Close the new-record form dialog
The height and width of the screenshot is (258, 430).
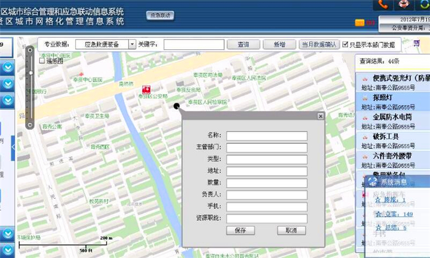(x=320, y=116)
